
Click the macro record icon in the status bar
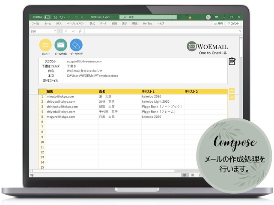click(32, 175)
